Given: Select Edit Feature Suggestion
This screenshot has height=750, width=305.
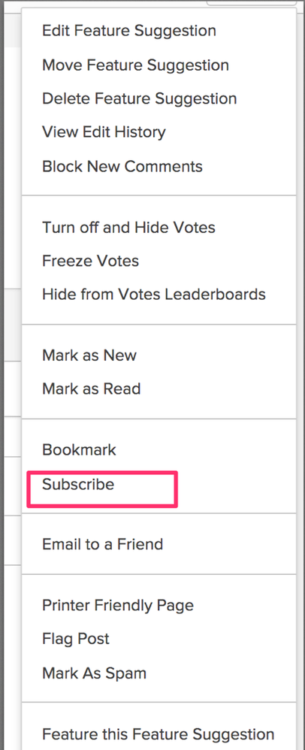Looking at the screenshot, I should point(129,31).
